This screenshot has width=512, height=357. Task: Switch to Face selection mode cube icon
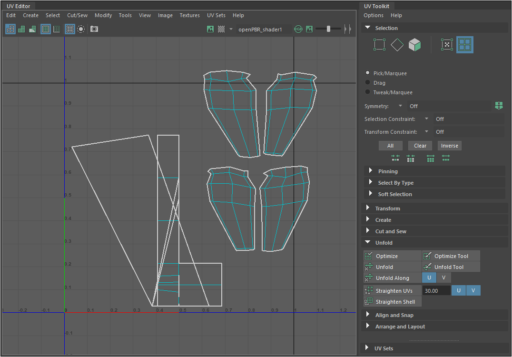point(415,45)
